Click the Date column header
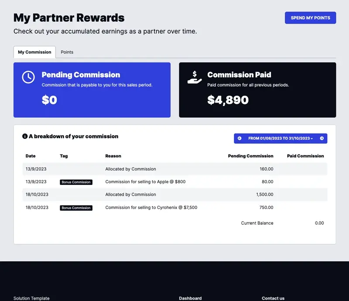 (x=31, y=156)
